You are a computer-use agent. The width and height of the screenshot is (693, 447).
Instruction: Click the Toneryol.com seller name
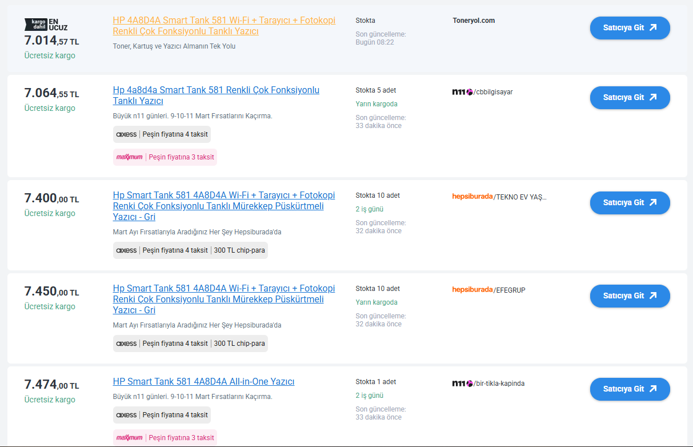[473, 21]
